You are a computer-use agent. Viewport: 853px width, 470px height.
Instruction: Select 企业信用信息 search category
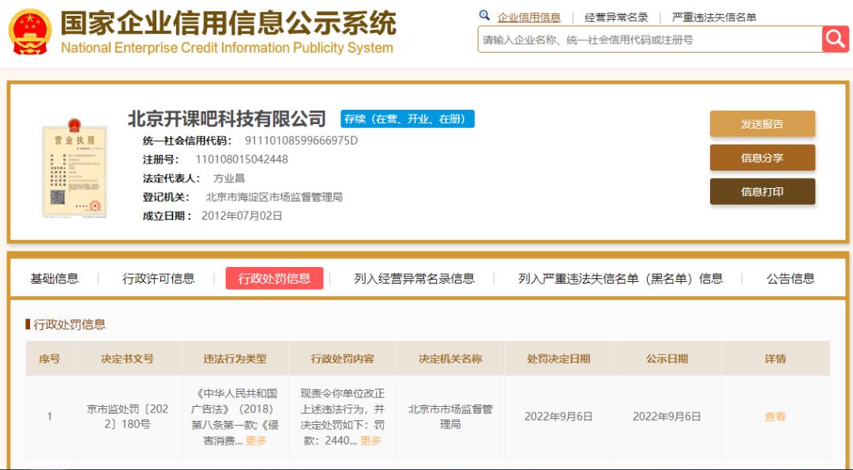coord(528,17)
